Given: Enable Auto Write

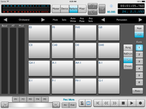Looking at the screenshot, I should [73, 20].
